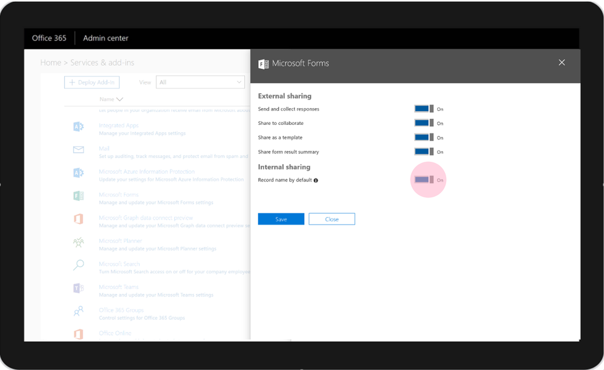Open Services & add-ins breadcrumb link
This screenshot has width=604, height=370.
point(102,63)
